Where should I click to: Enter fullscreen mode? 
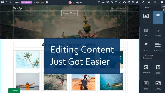point(108,2)
